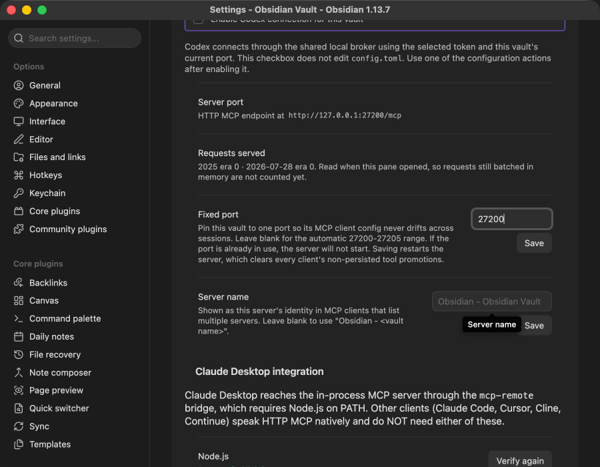Click the Claude Desktop integration heading
Viewport: 600px width, 467px height.
coord(259,372)
